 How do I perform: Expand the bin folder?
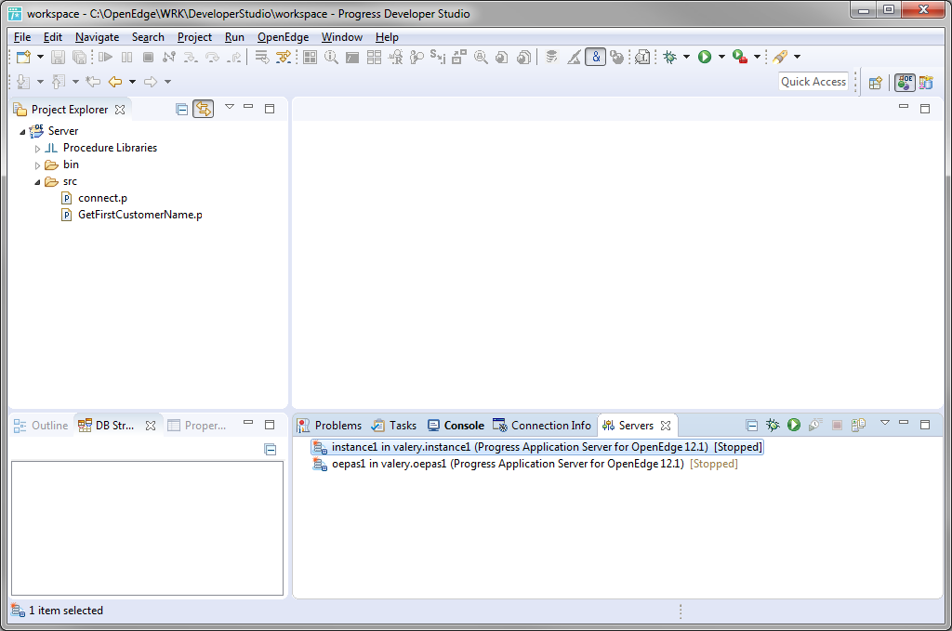[37, 165]
